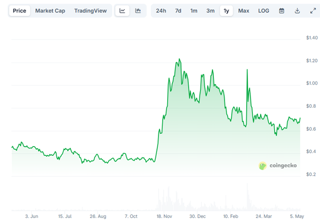Open the Price tab
The height and width of the screenshot is (224, 320).
(x=19, y=11)
